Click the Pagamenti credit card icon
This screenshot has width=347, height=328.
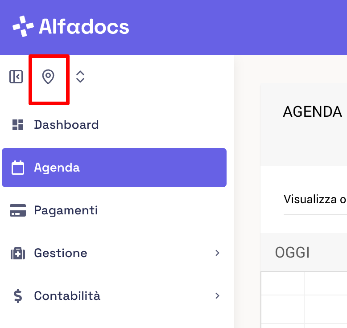pyautogui.click(x=18, y=210)
